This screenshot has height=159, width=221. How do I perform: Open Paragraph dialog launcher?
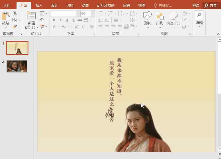(x=138, y=34)
